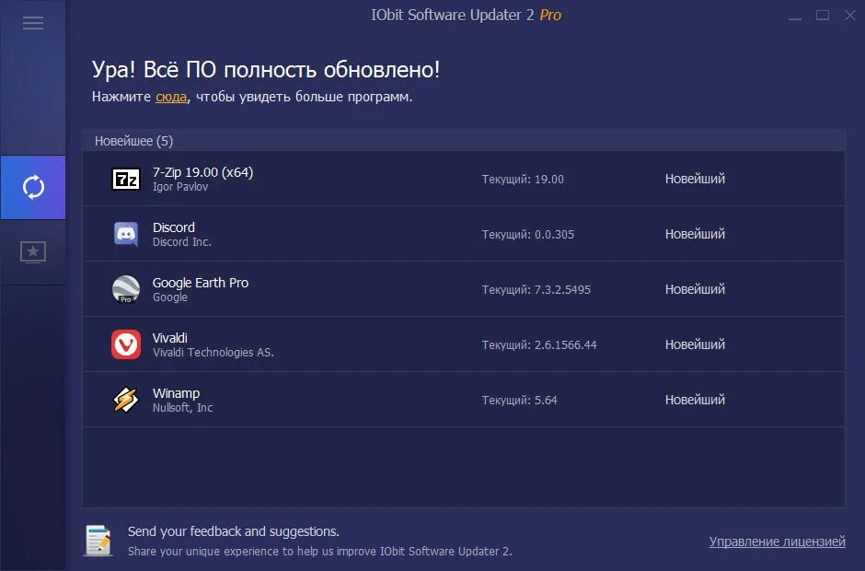
Task: Select the 'Google Earth Pro' program name
Action: coord(201,283)
